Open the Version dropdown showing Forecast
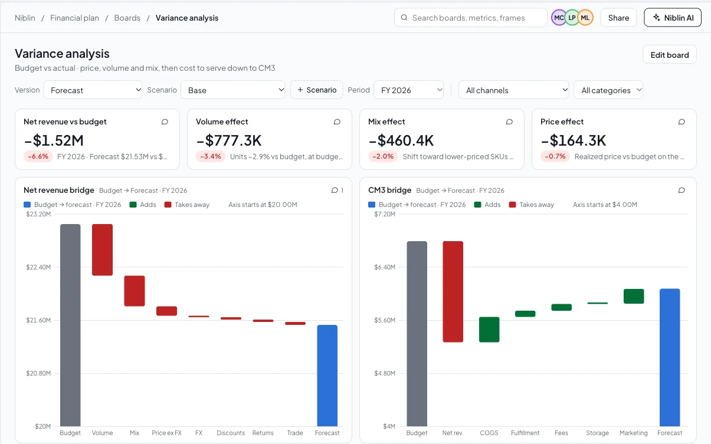Screen dimensions: 711x444 coord(93,90)
